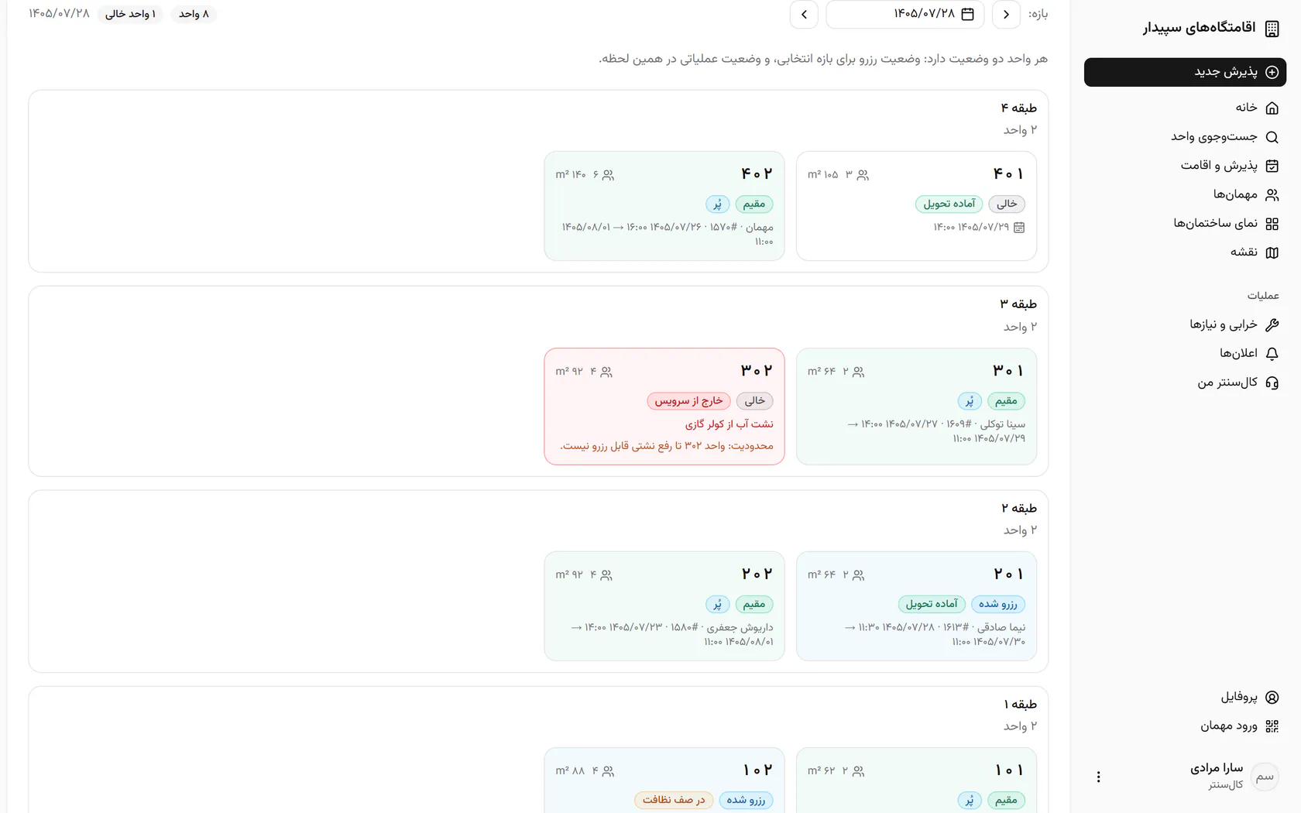
Task: Select unit ۴۰۱ card
Action: (x=916, y=206)
